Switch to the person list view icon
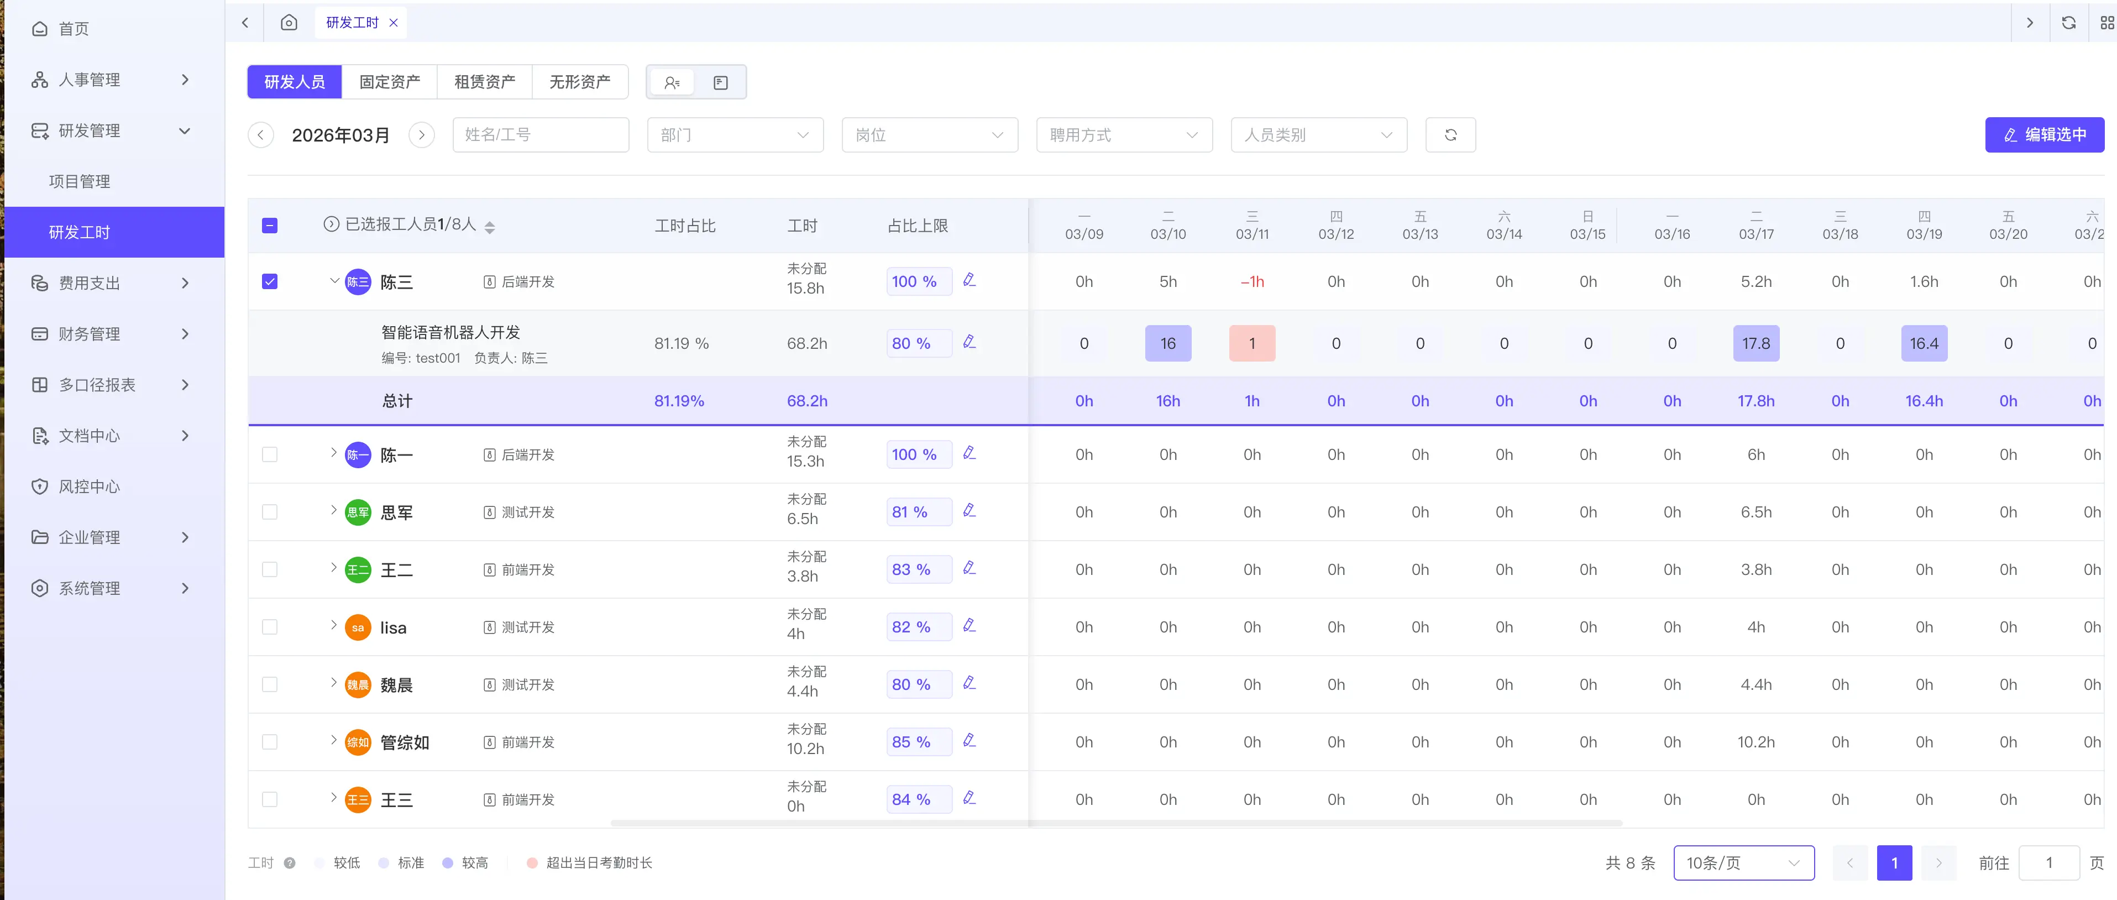The height and width of the screenshot is (900, 2117). click(672, 82)
